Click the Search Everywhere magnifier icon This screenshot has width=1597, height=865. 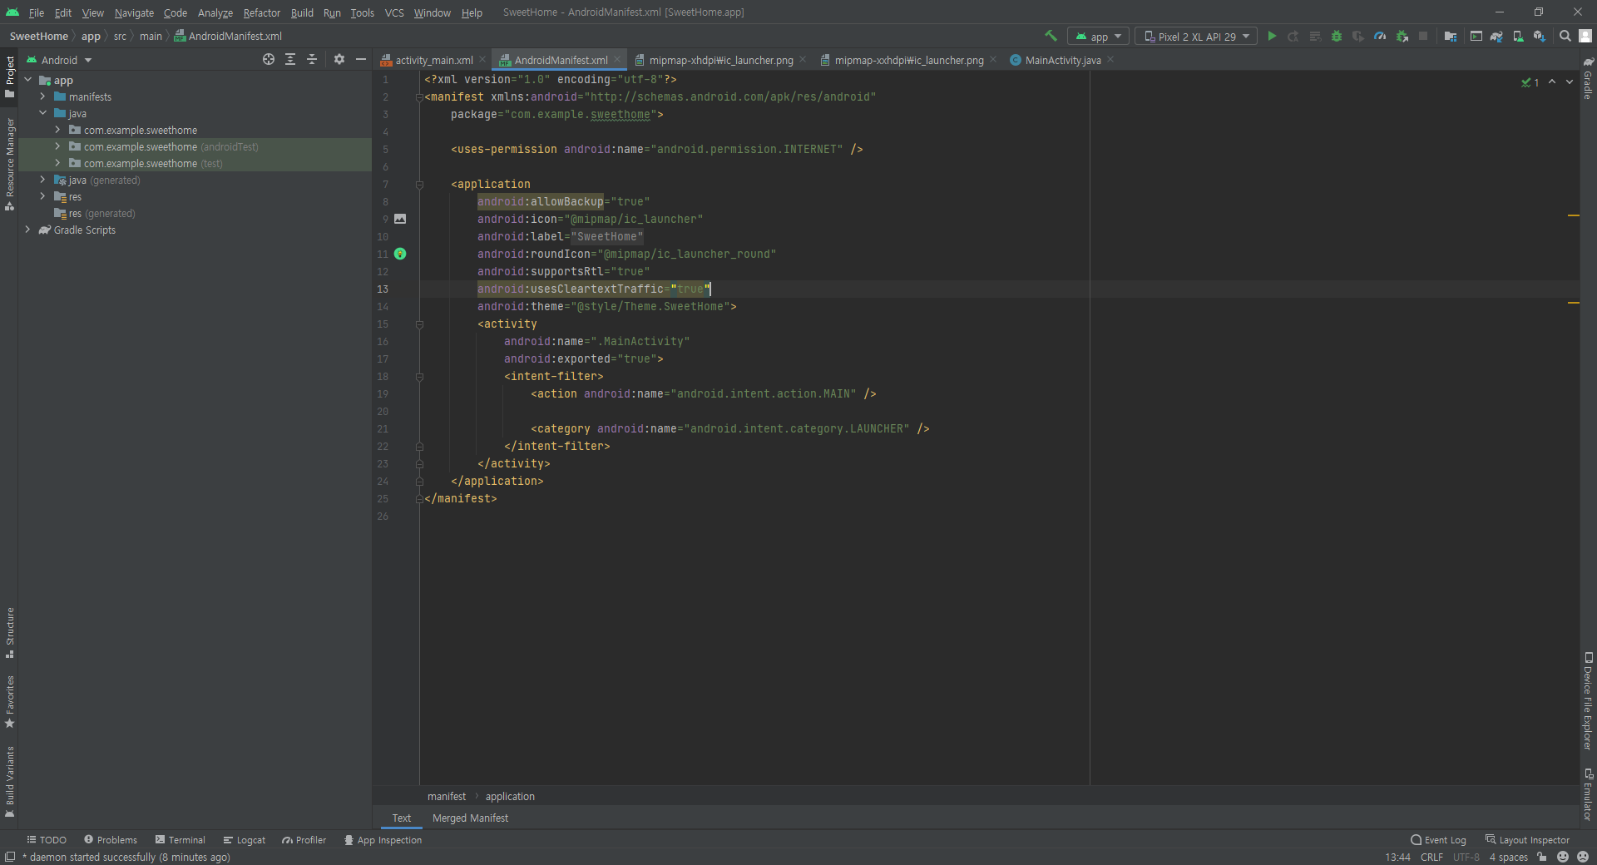[x=1565, y=36]
